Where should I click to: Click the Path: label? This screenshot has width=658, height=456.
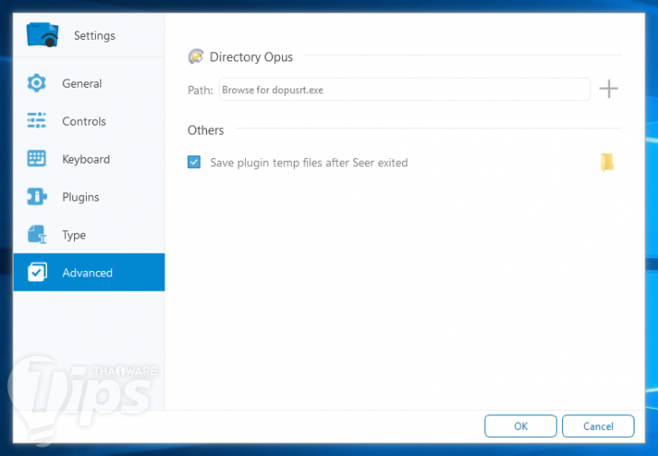click(200, 90)
